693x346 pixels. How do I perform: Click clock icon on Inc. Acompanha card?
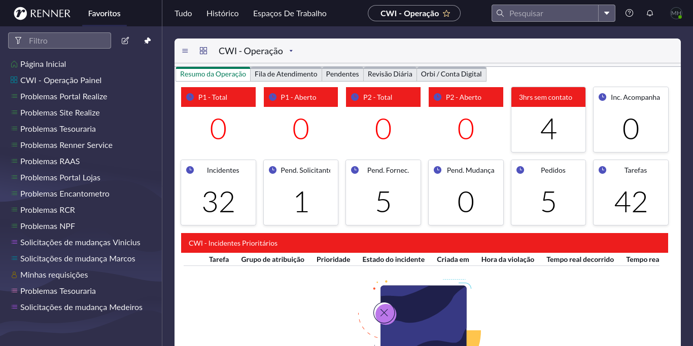pos(602,97)
